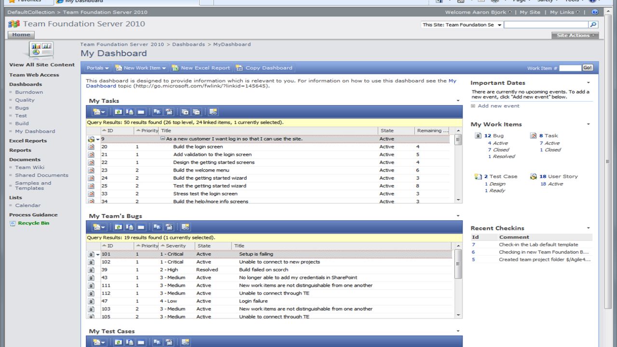Click My Tasks scrollbar down arrow
This screenshot has height=347, width=617.
click(458, 200)
